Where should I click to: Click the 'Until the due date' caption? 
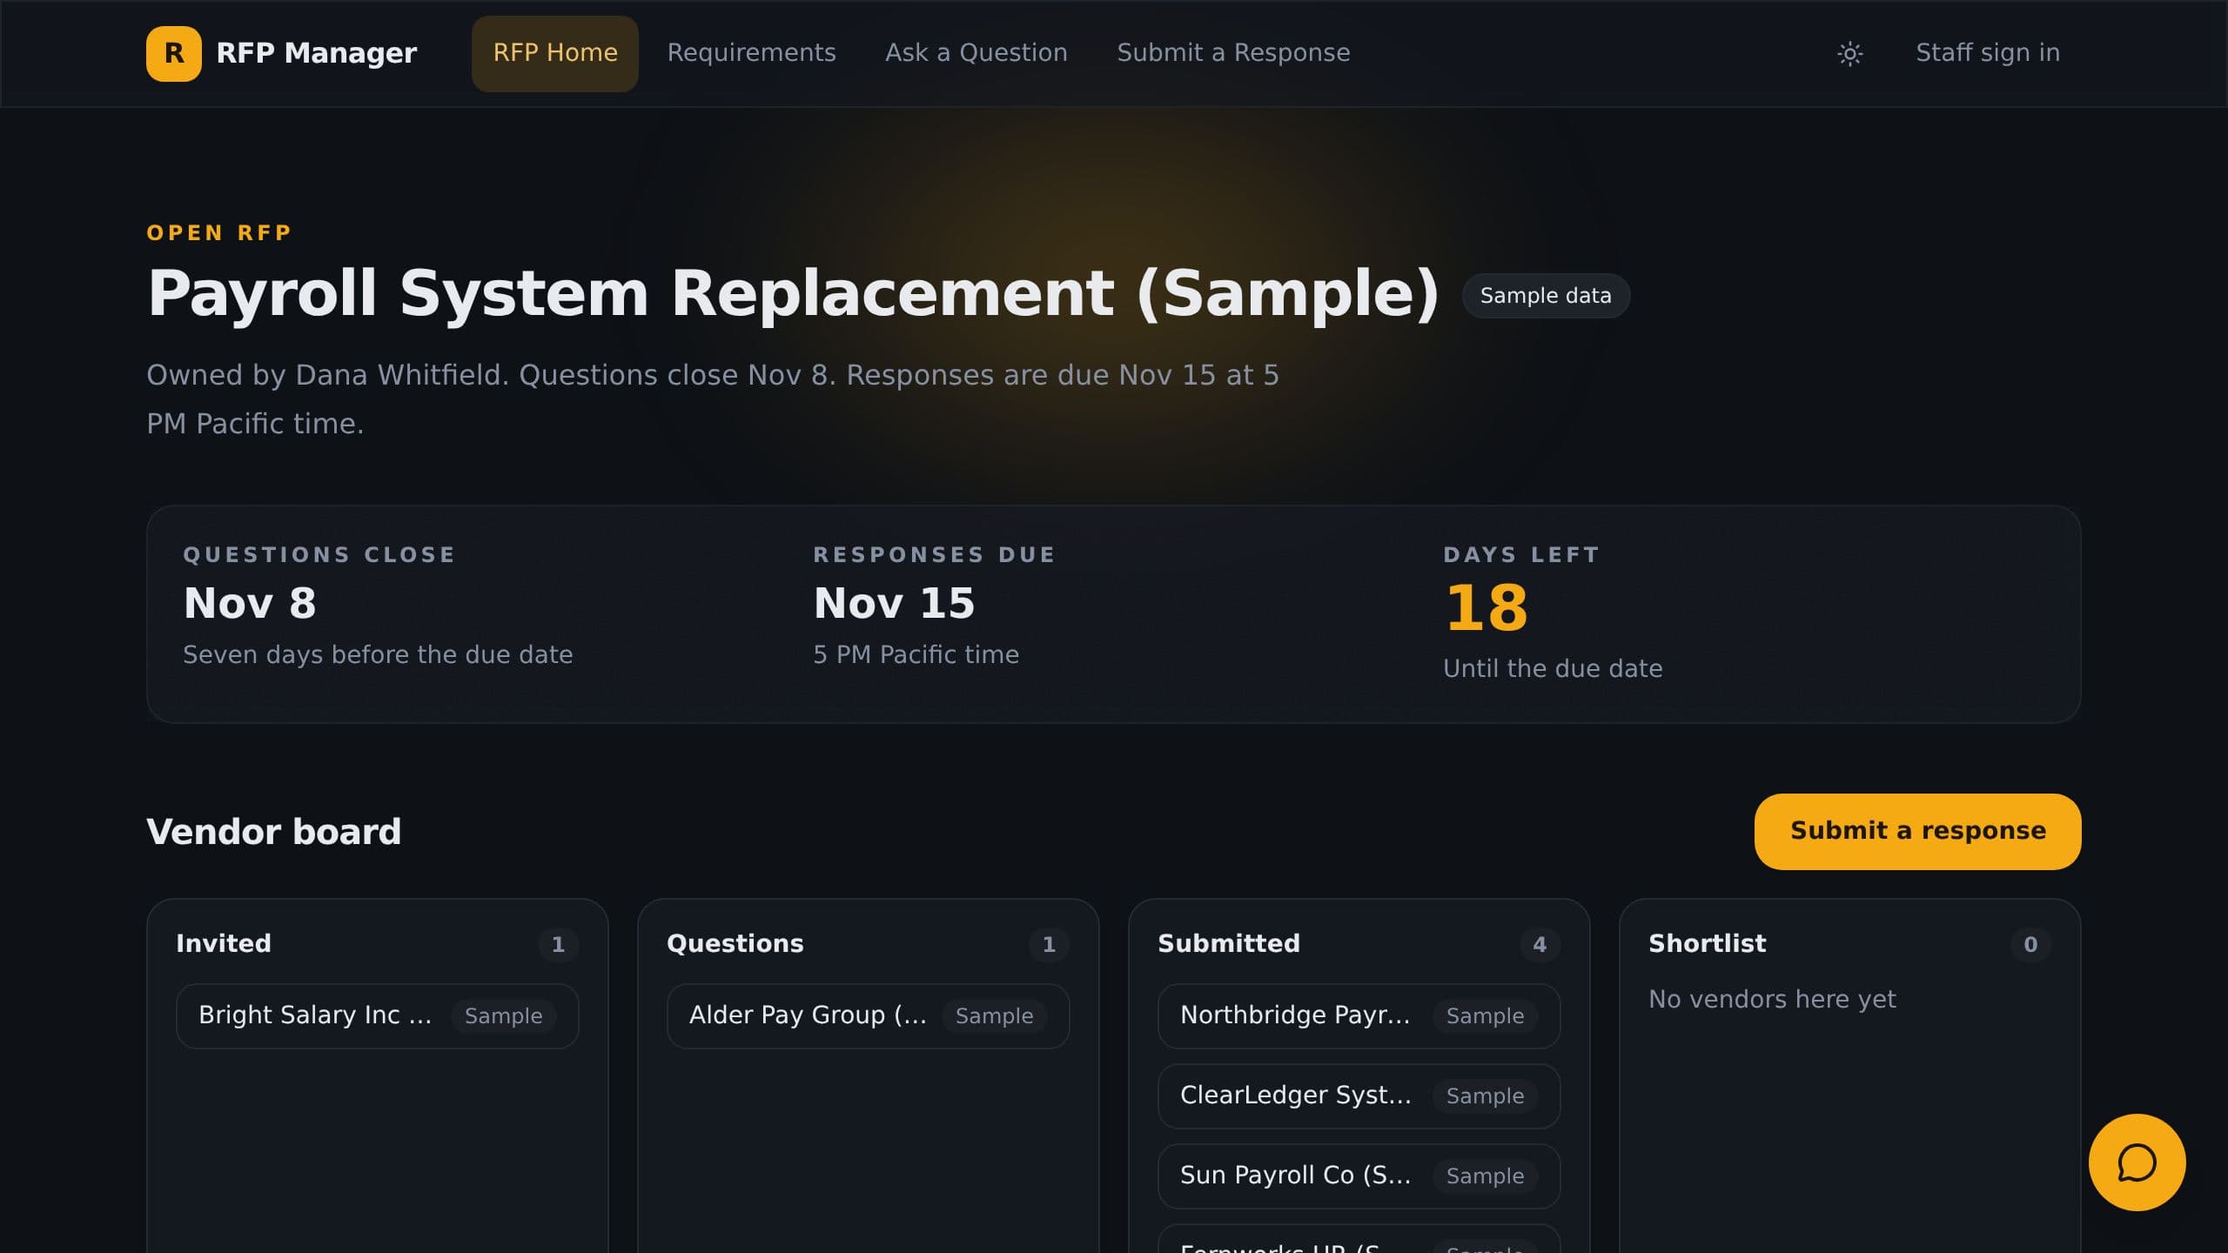tap(1553, 668)
